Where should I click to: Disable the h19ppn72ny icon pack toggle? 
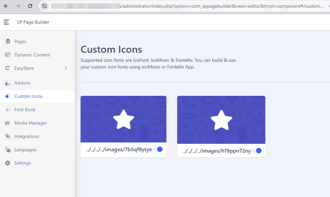[x=256, y=151]
